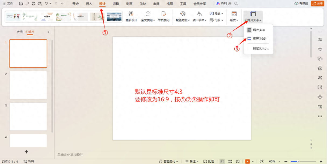Enable reading view in the status bar

pos(238,161)
